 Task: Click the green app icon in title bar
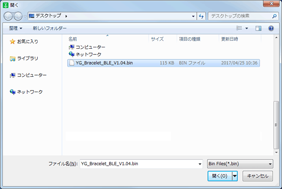[6, 5]
